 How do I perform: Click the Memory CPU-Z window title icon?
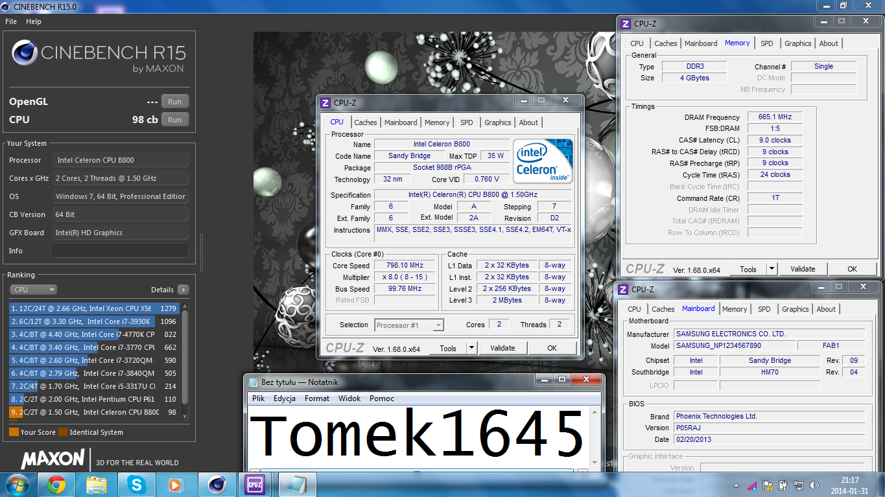[x=626, y=23]
